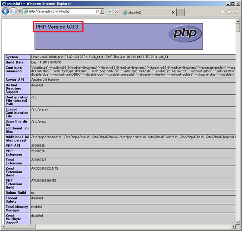Click the 'PHP Extension' row label
The image size is (242, 231).
(14, 153)
